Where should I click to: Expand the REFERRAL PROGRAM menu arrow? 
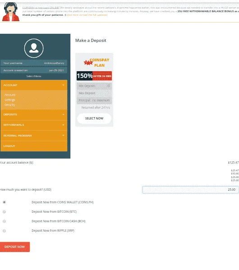[63, 135]
